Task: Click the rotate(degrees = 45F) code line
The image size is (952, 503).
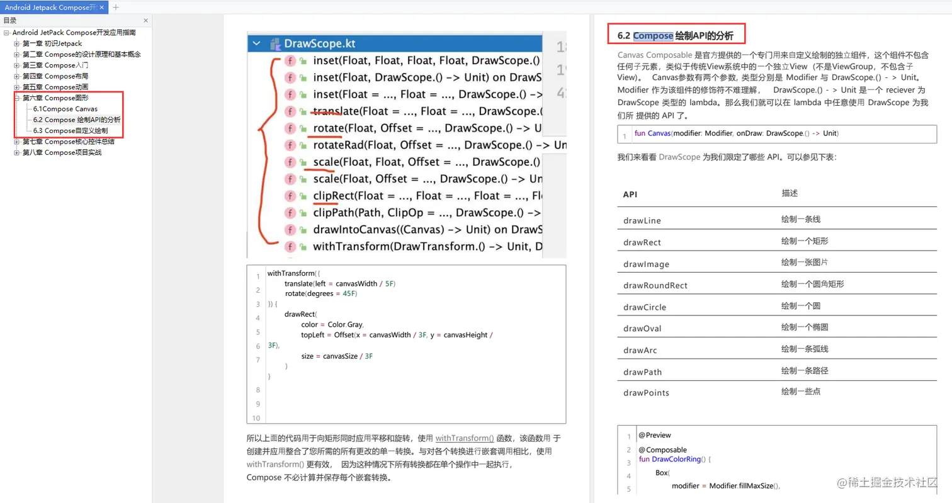Action: pyautogui.click(x=321, y=293)
